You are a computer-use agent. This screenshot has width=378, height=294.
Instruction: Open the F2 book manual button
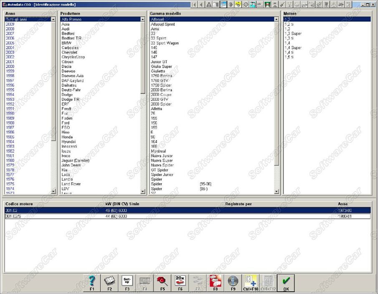pos(109,283)
